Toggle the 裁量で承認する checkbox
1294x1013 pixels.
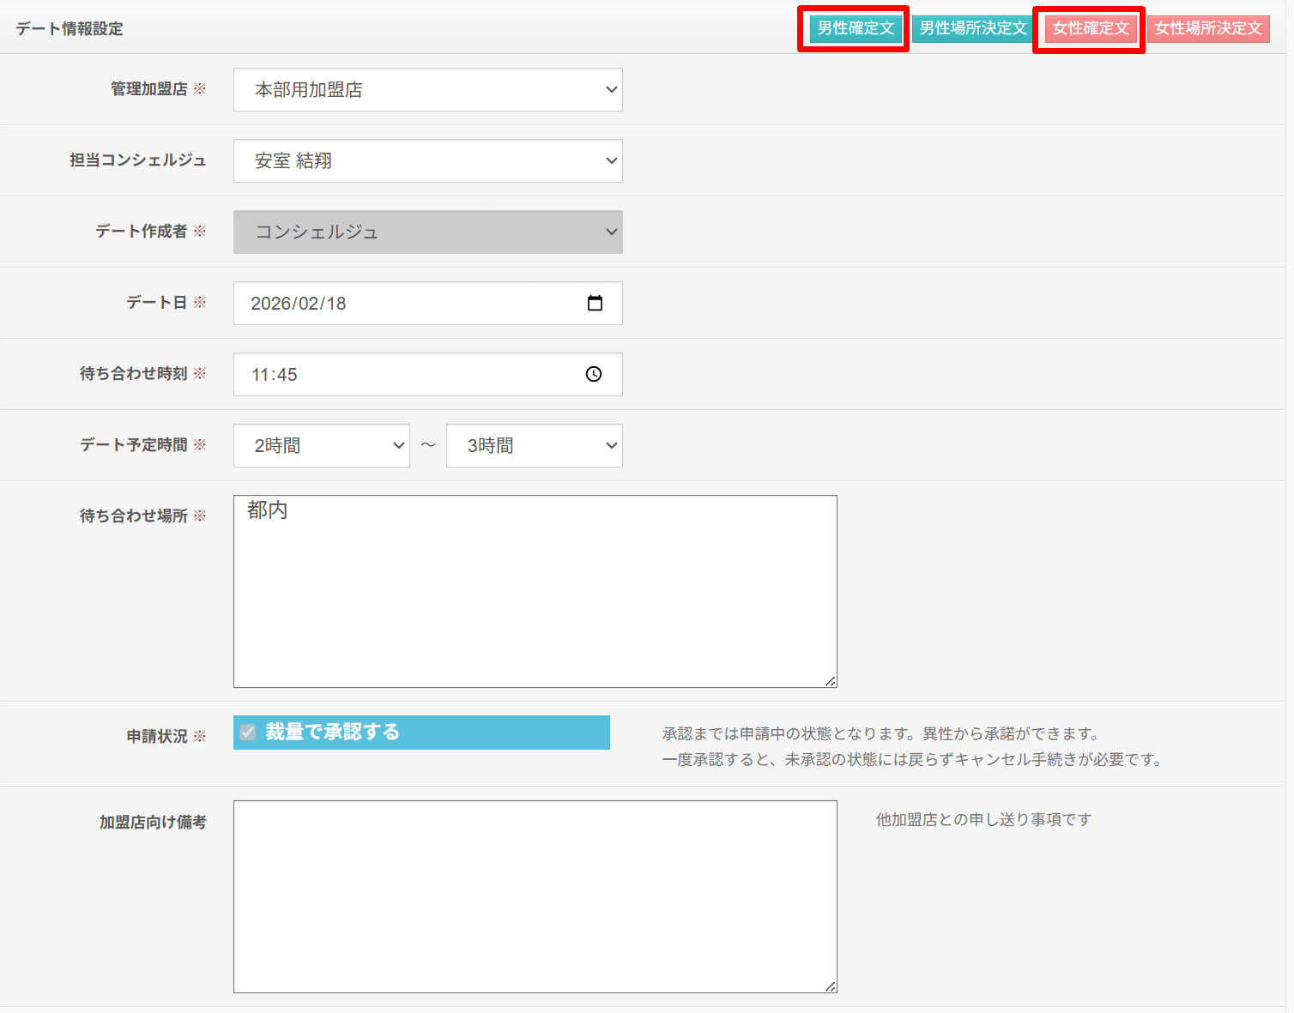[x=248, y=733]
